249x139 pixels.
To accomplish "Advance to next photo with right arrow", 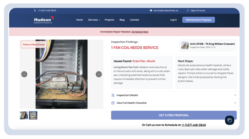I will coord(99,74).
